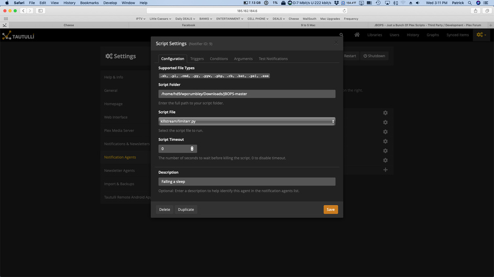Close the Script Settings dialog

[336, 42]
